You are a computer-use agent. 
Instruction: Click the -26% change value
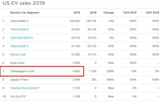pos(110,29)
